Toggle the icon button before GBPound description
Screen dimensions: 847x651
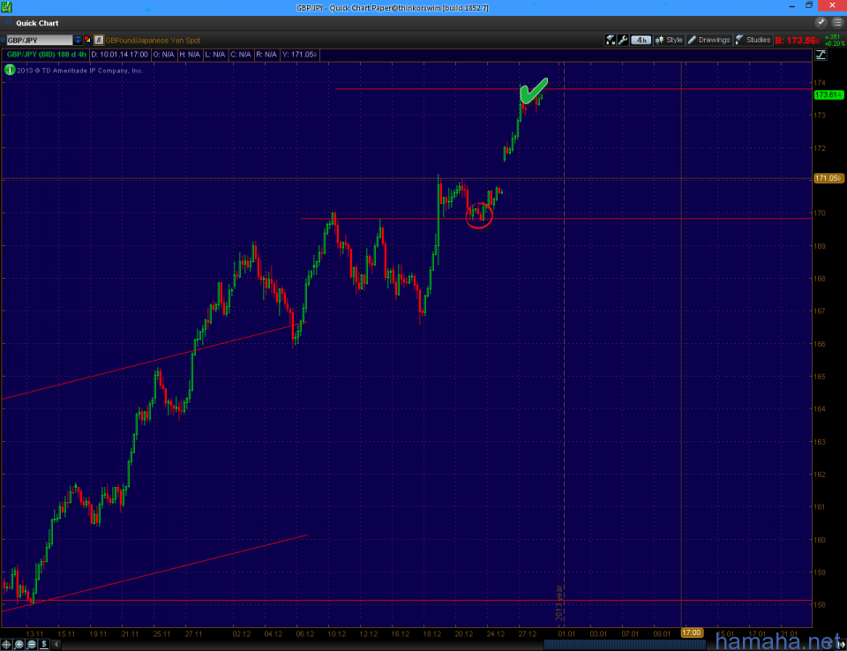[x=100, y=40]
